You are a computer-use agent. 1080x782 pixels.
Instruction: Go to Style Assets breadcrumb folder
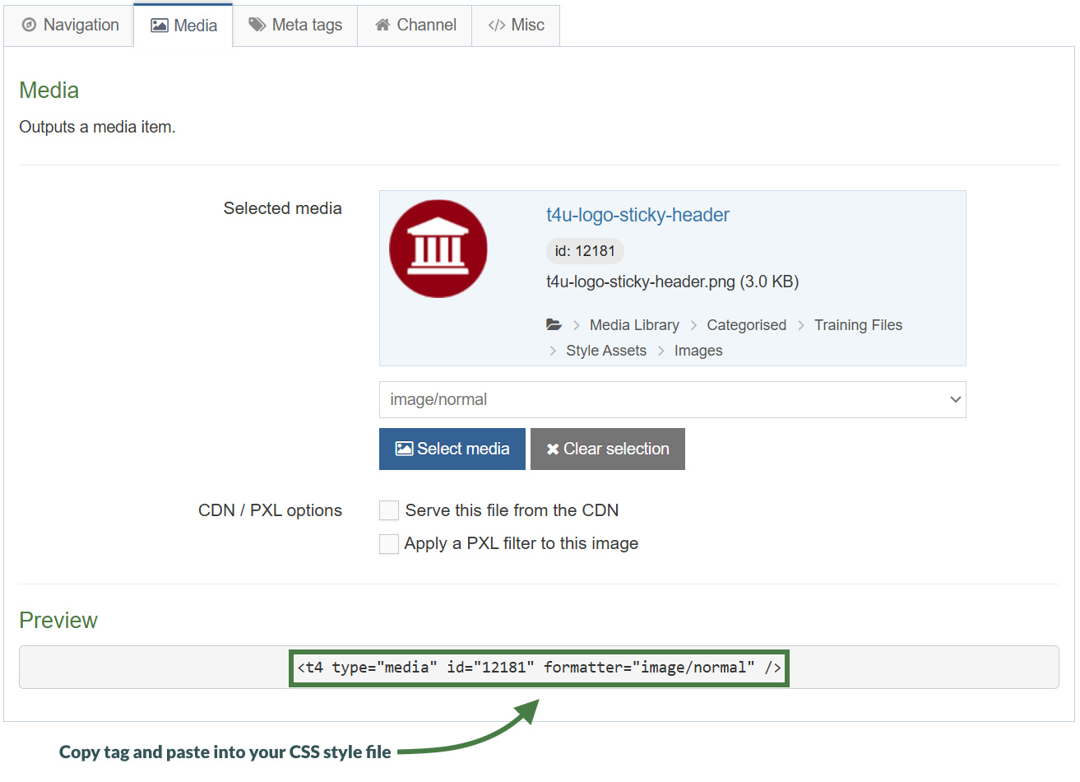(x=606, y=351)
